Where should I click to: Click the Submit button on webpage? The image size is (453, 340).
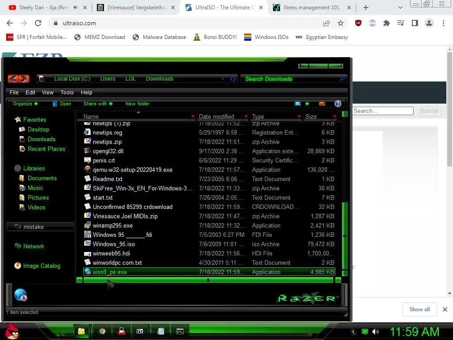(429, 111)
